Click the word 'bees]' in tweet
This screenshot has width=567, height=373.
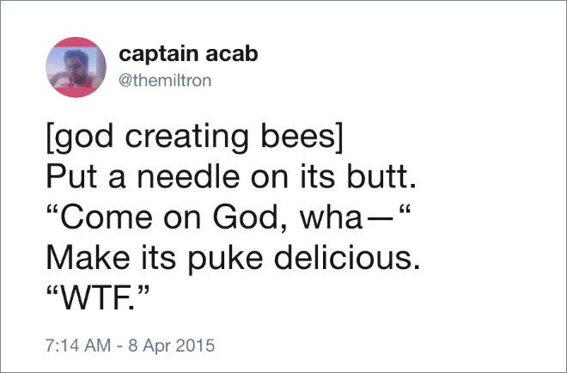302,138
